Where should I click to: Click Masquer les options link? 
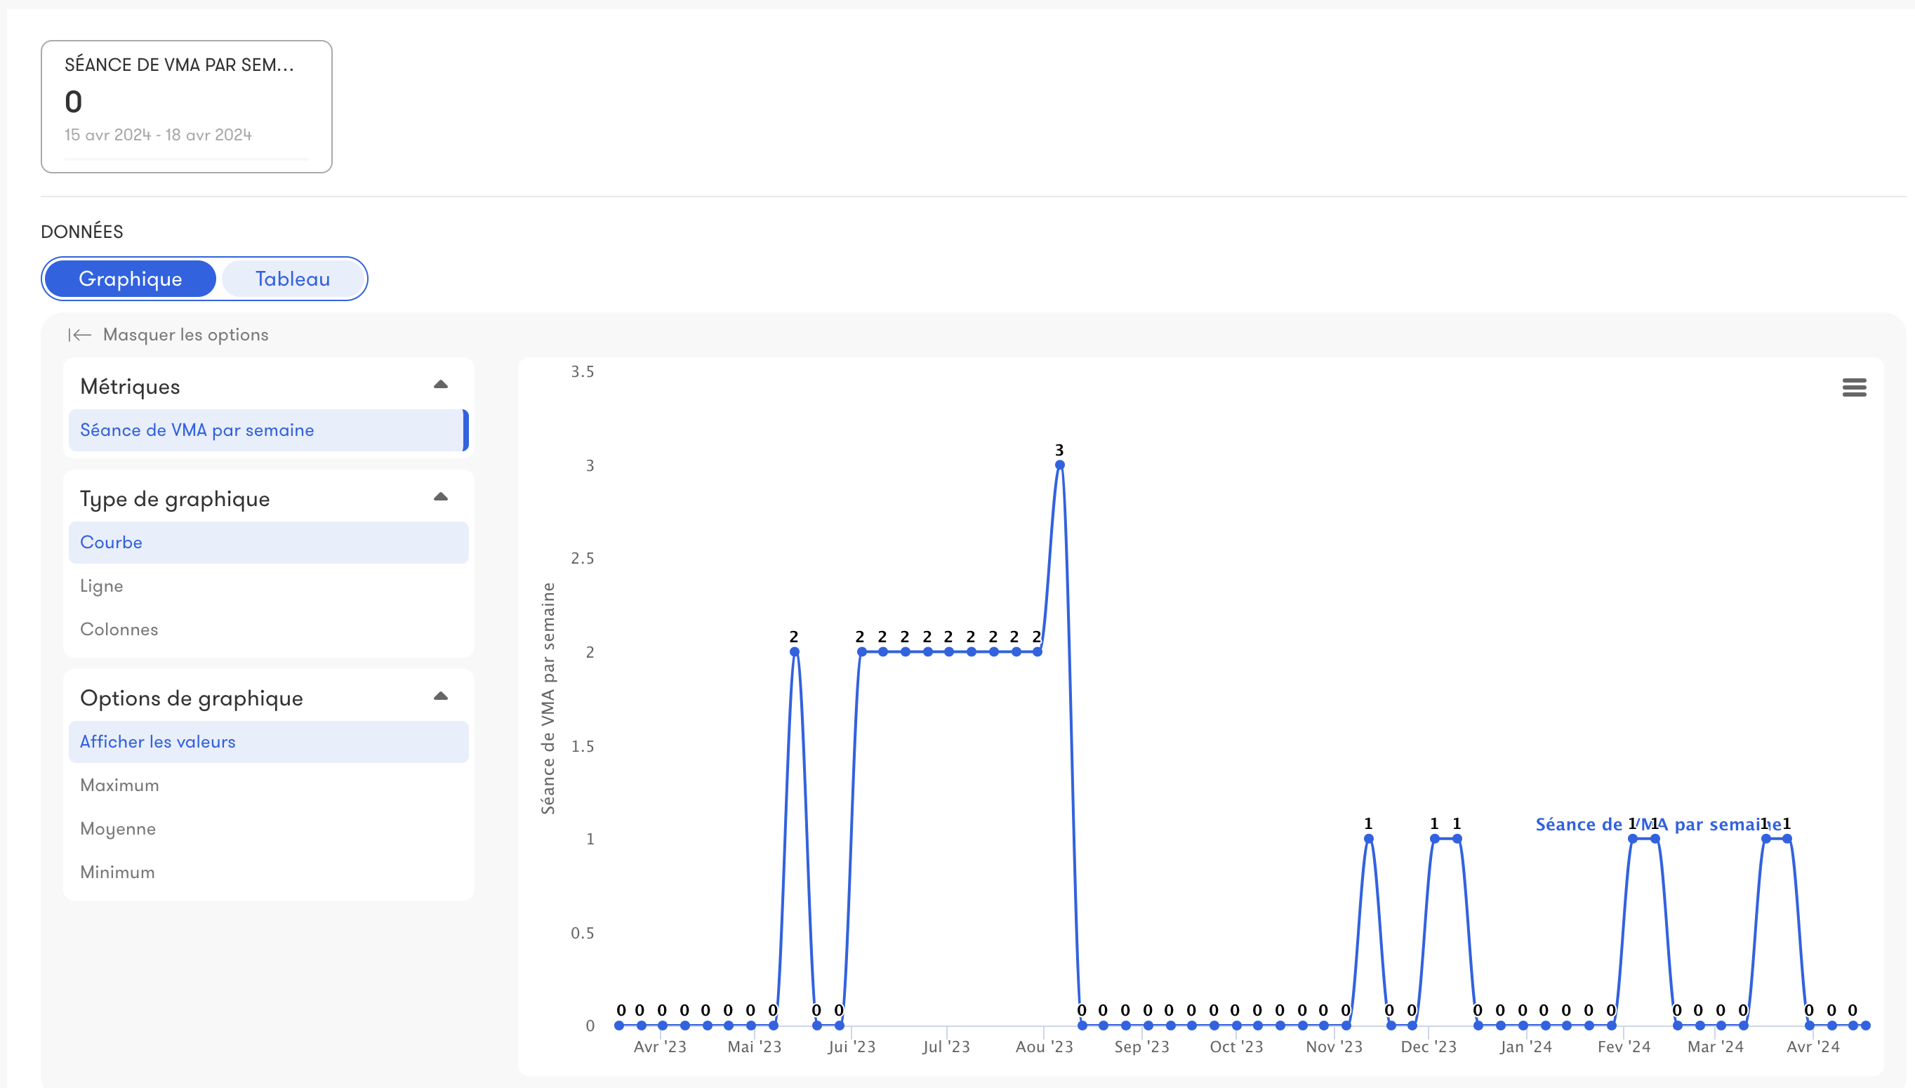click(x=185, y=335)
